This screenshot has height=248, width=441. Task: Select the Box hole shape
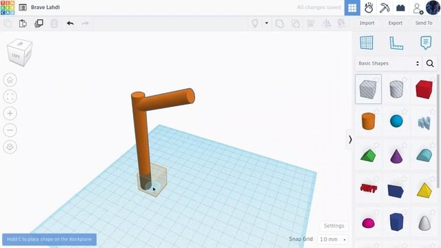(368, 89)
